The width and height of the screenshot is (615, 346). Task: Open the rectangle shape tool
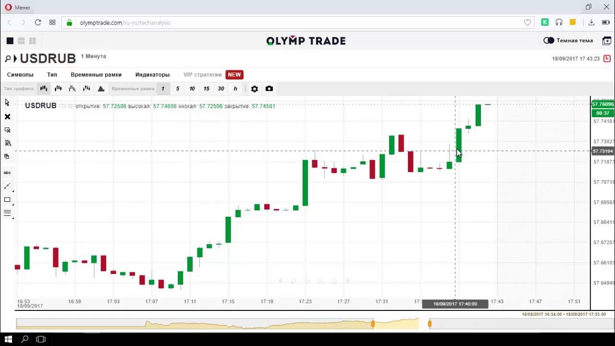tap(7, 200)
